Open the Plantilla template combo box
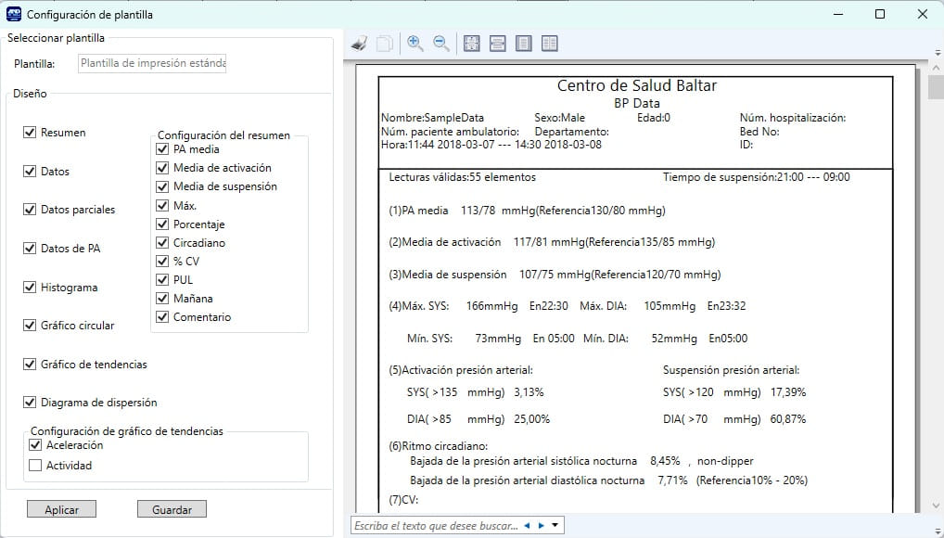The height and width of the screenshot is (538, 944). (x=152, y=64)
